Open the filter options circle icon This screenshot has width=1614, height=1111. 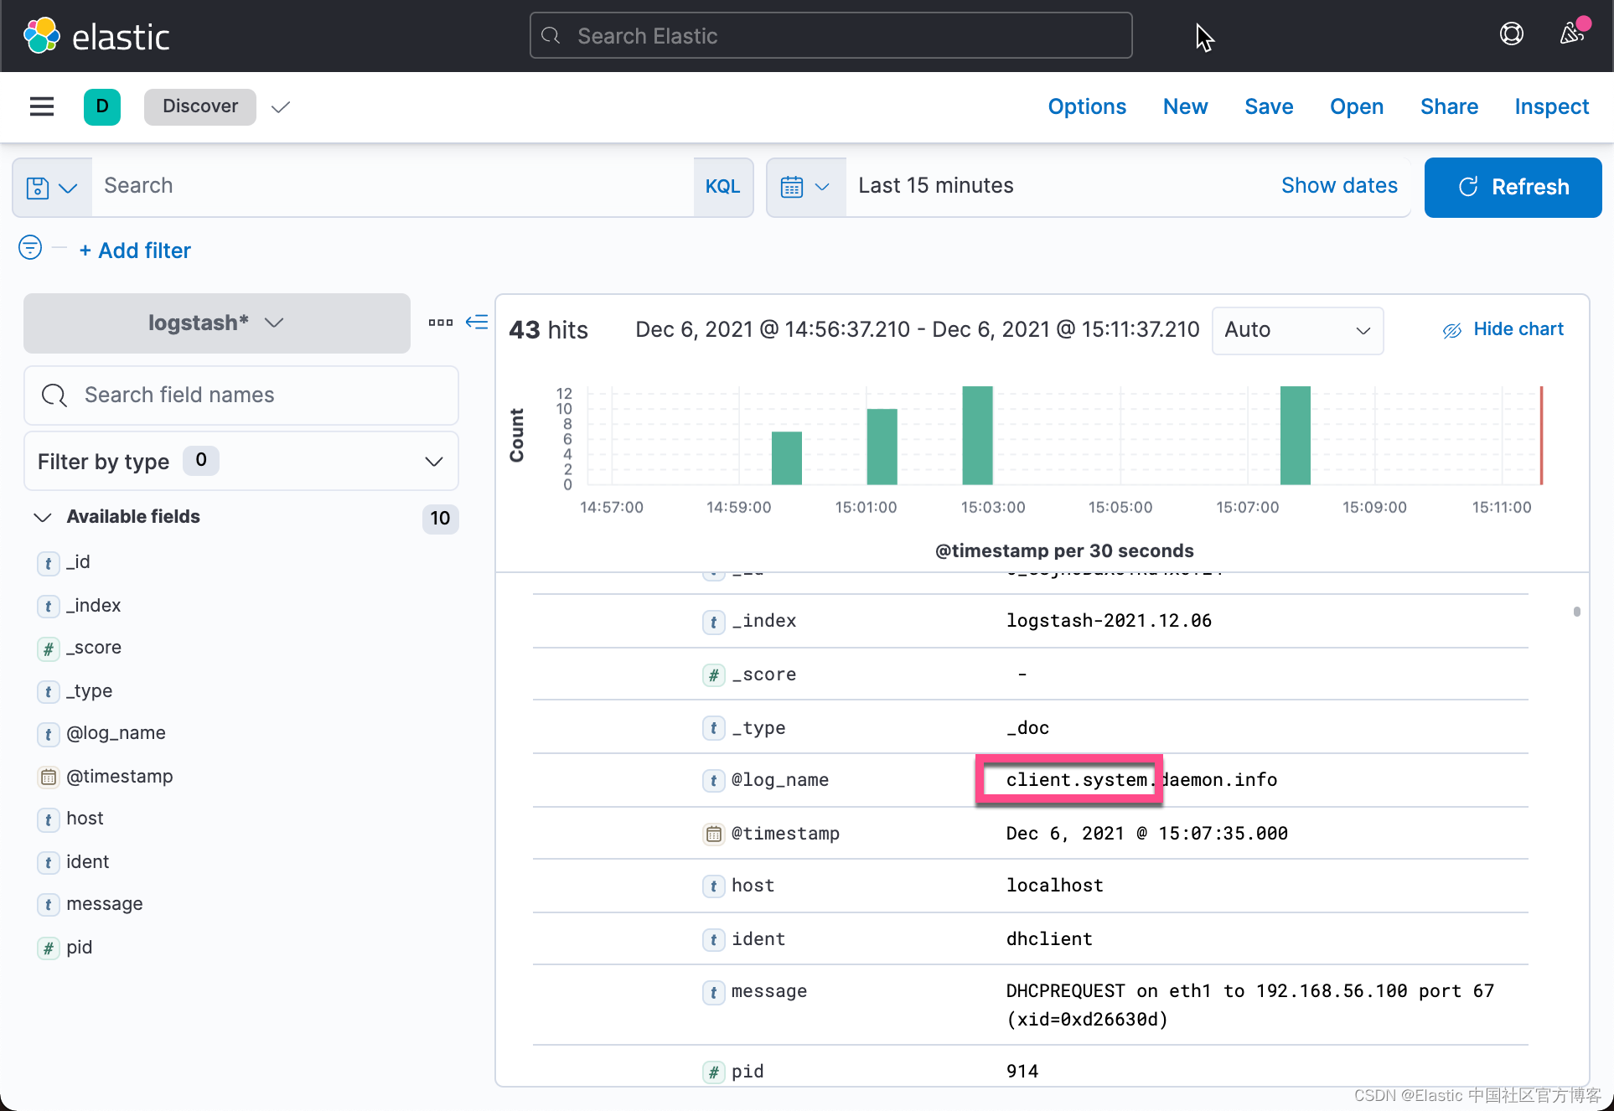30,248
